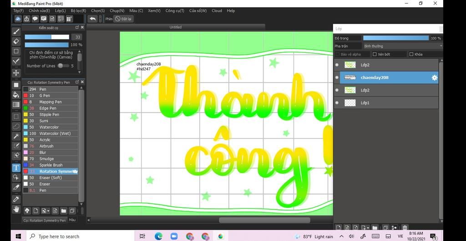Viewport: 466px width, 241px height.
Task: Select the Divide/knife tool
Action: (16, 187)
